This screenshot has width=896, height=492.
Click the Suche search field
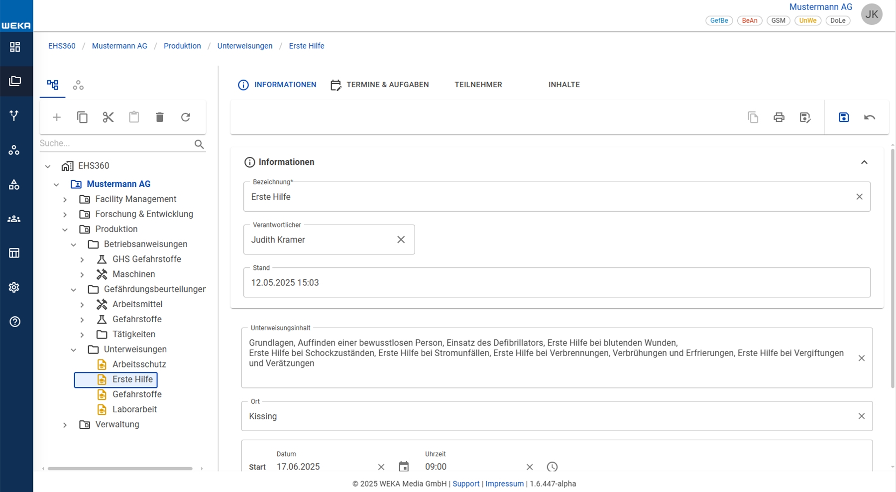(x=115, y=143)
